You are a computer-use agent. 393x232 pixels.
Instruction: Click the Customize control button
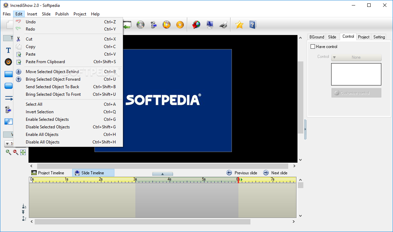pos(356,93)
